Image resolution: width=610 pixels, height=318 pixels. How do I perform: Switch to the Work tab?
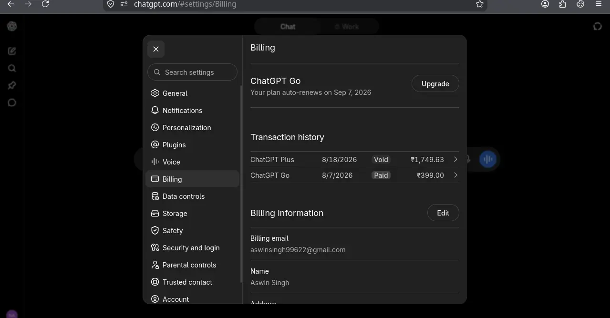[347, 27]
